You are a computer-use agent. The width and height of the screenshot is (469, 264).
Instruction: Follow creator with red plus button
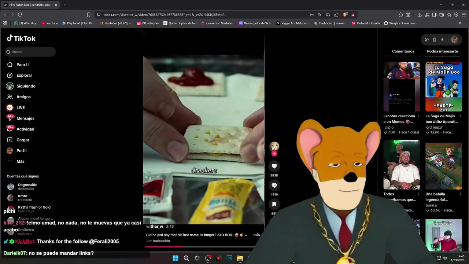(274, 154)
